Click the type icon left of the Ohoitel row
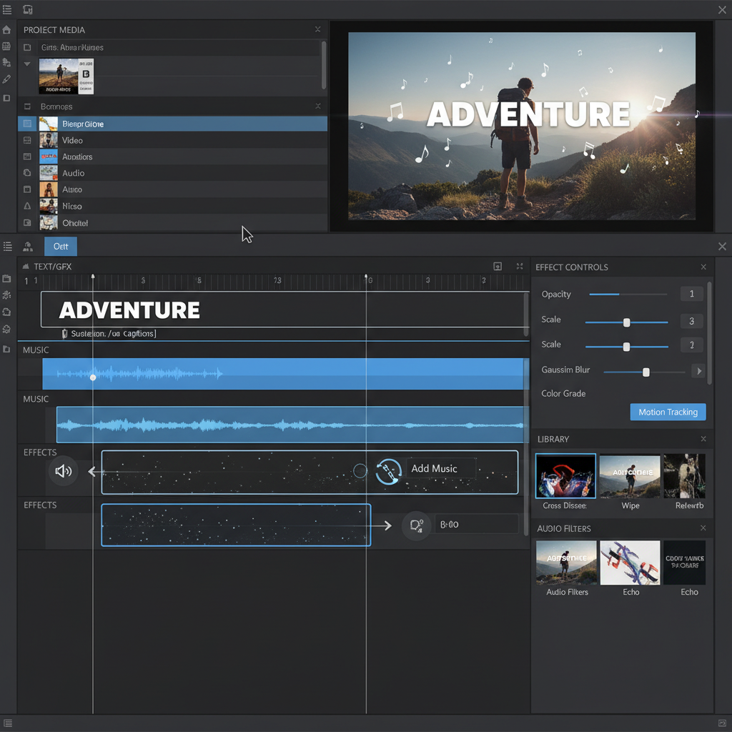Viewport: 732px width, 732px height. click(27, 223)
